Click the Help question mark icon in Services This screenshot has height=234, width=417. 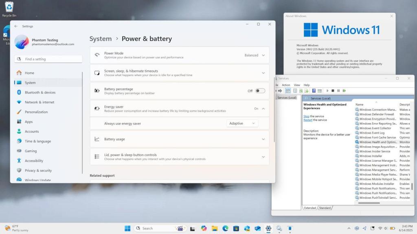314,91
